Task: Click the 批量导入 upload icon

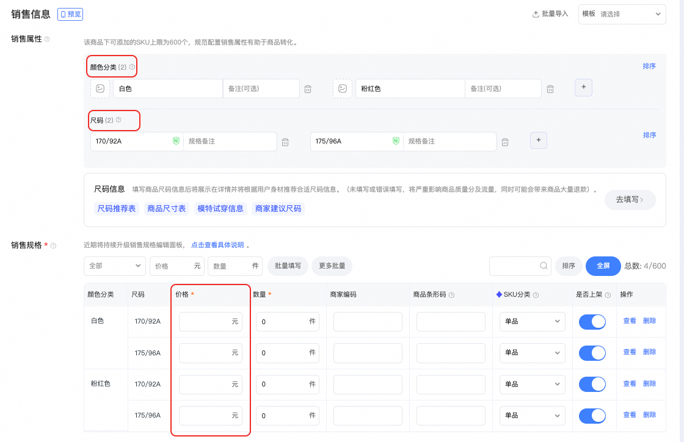Action: [x=536, y=15]
